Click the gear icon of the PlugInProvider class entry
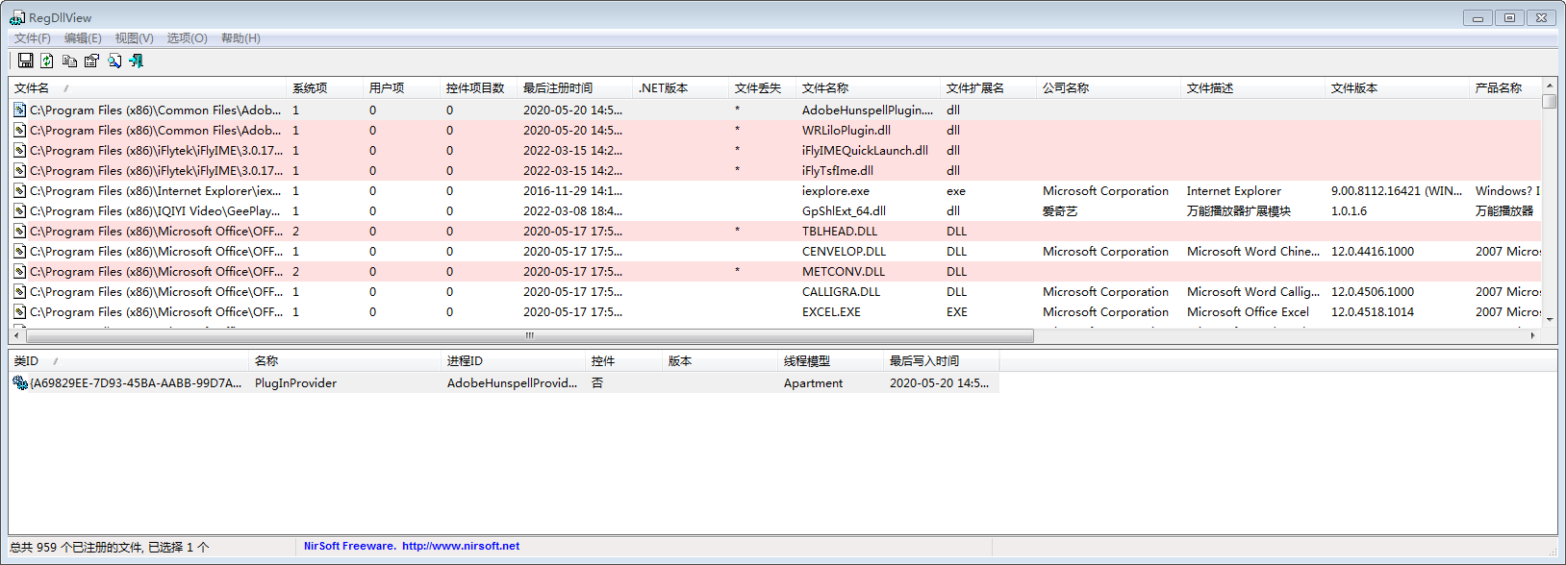This screenshot has height=565, width=1566. point(19,383)
